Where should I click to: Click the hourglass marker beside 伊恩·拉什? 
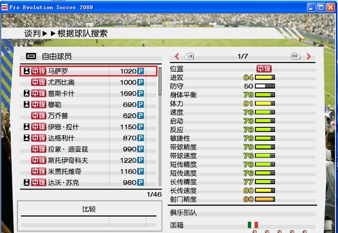(x=27, y=127)
